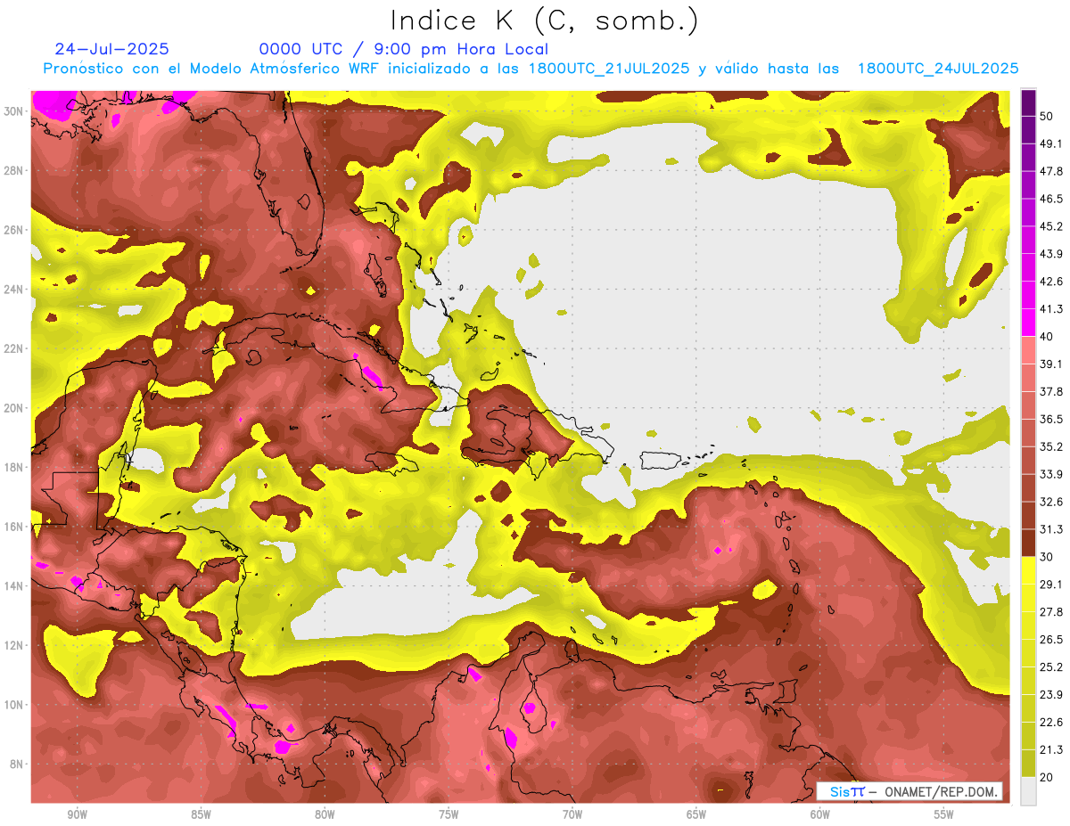This screenshot has width=1070, height=826.
Task: Click colorbar value '45.2'
Action: point(1051,226)
